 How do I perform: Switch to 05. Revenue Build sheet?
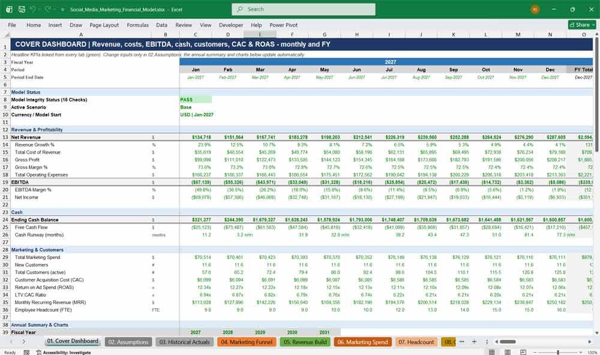coord(305,342)
